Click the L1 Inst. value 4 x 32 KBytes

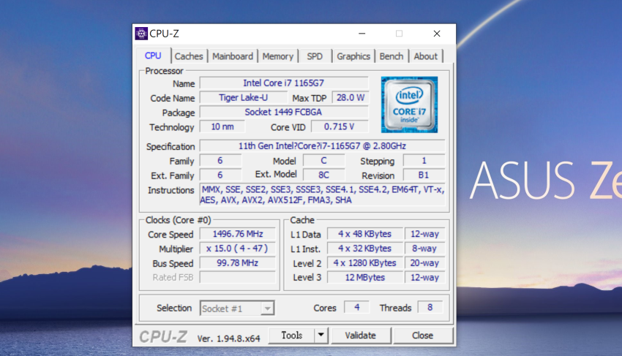click(364, 249)
